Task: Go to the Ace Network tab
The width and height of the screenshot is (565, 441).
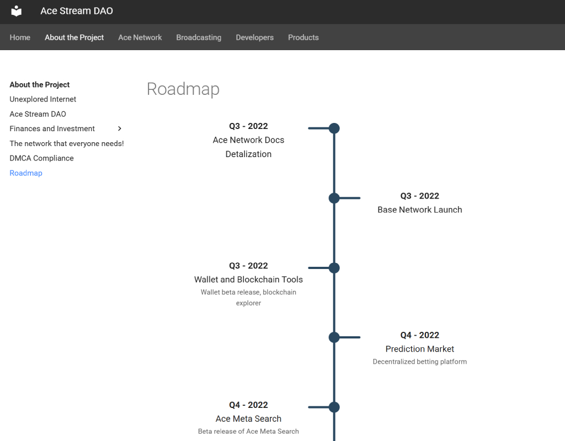Action: 140,37
